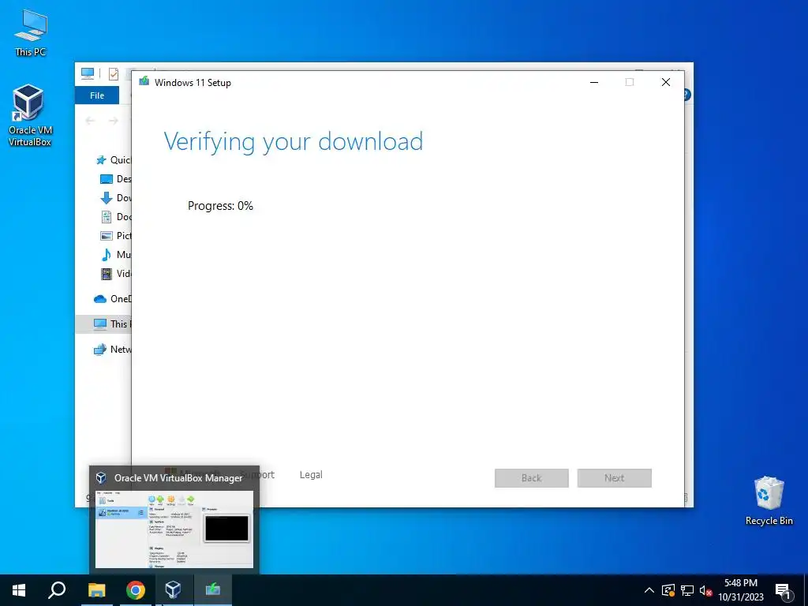Select Pictures in Explorer sidebar
The width and height of the screenshot is (808, 606).
pyautogui.click(x=115, y=235)
